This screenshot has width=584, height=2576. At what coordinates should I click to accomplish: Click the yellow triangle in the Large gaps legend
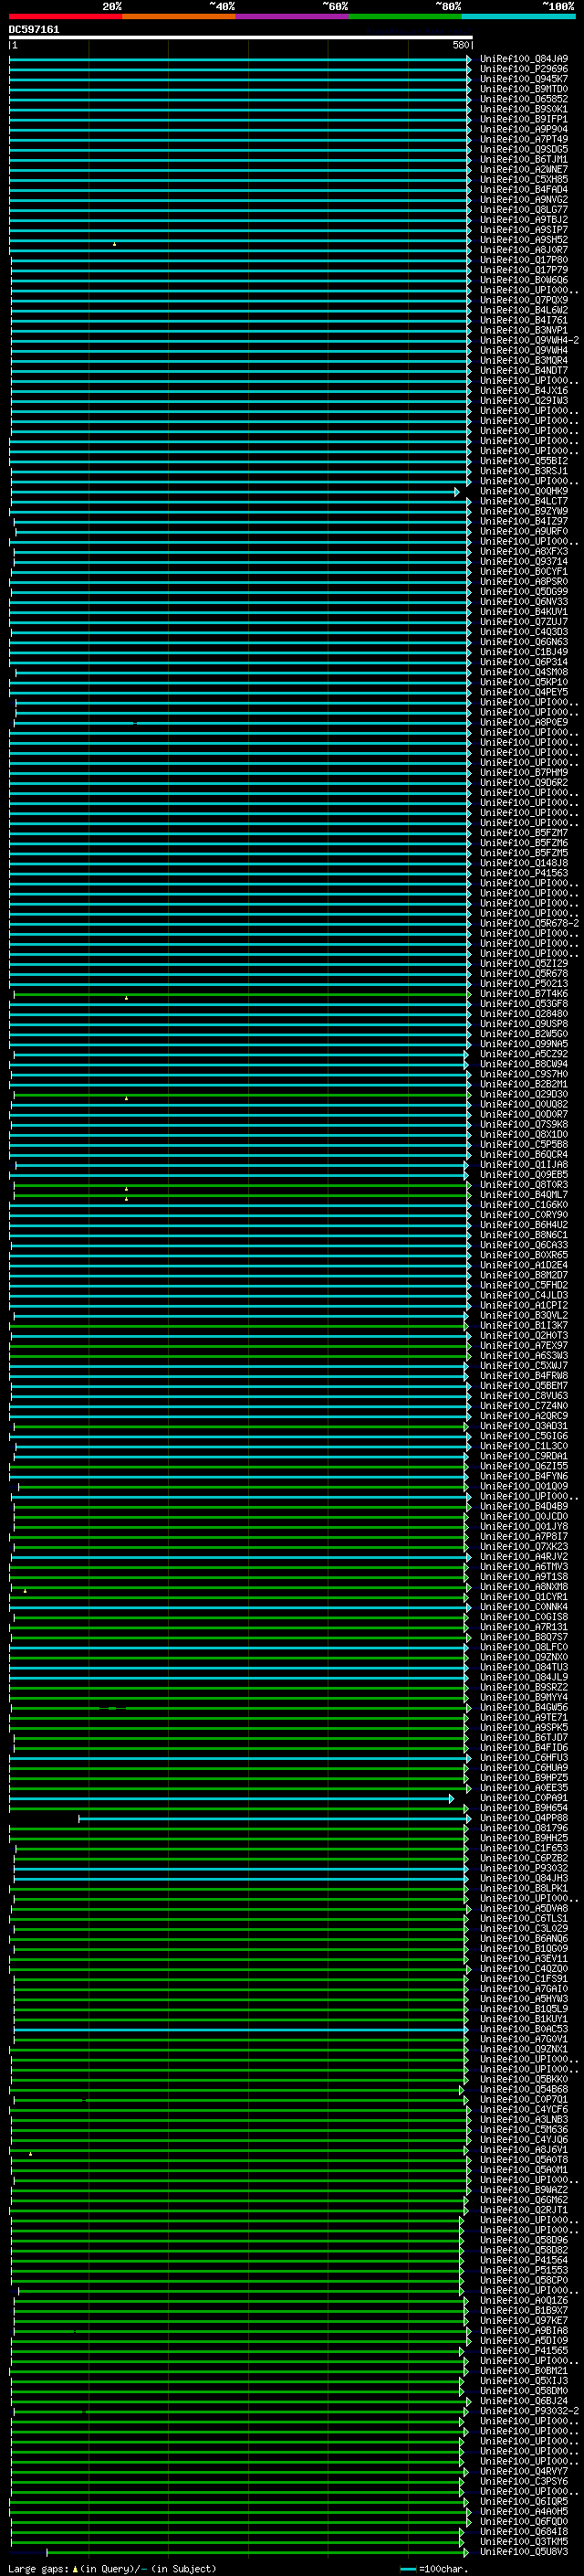pos(75,2569)
